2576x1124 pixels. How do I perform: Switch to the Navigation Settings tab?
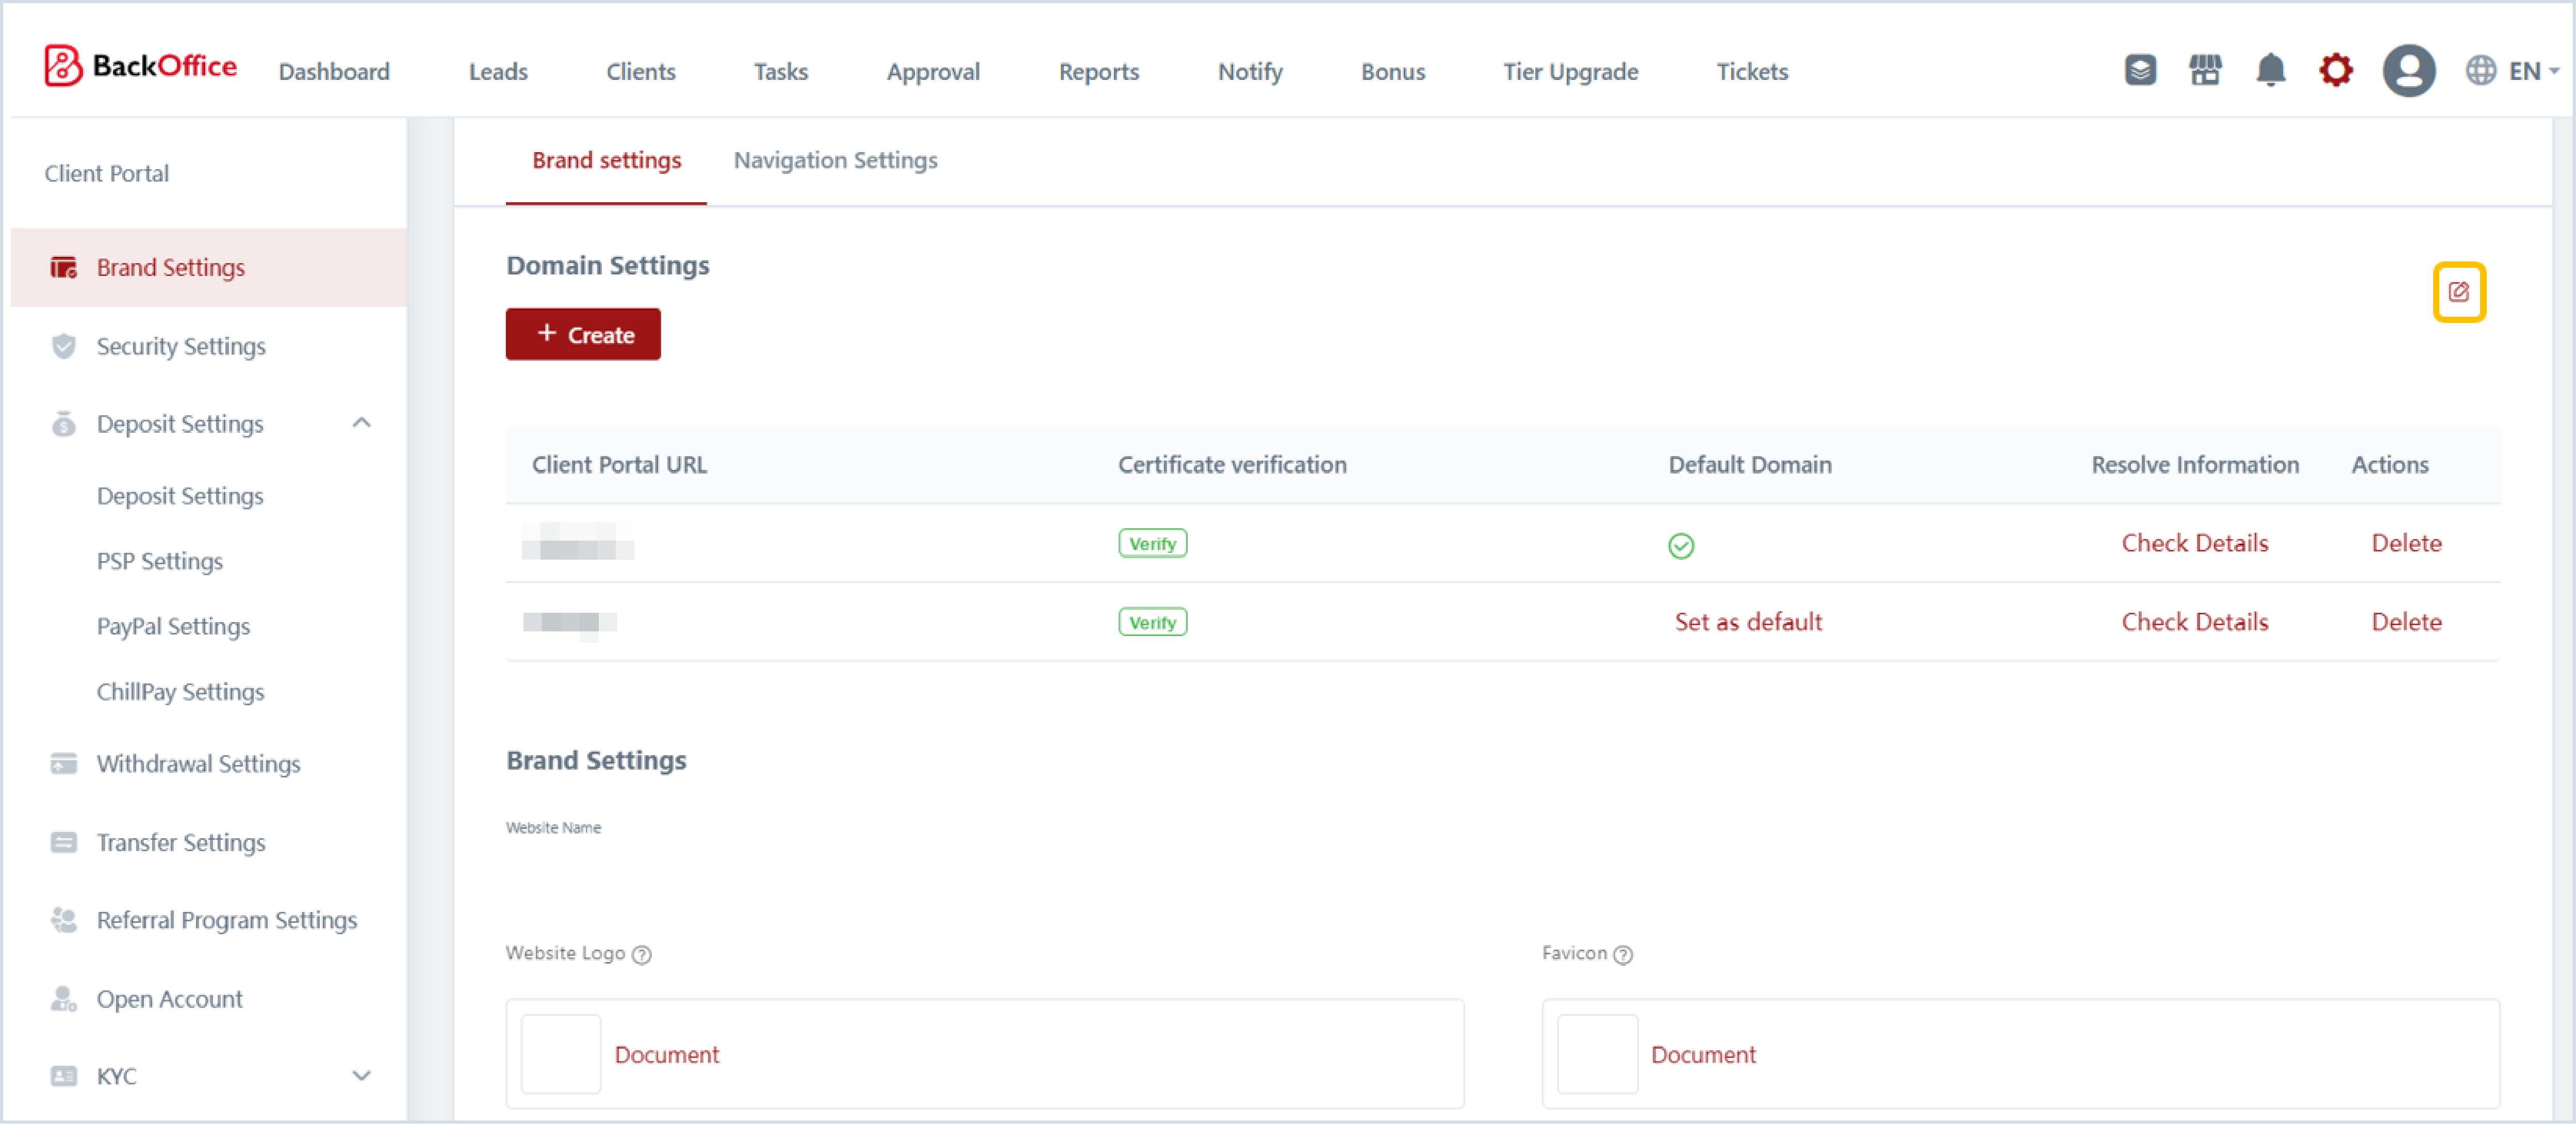(835, 160)
